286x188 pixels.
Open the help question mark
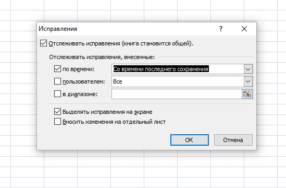[x=221, y=29]
